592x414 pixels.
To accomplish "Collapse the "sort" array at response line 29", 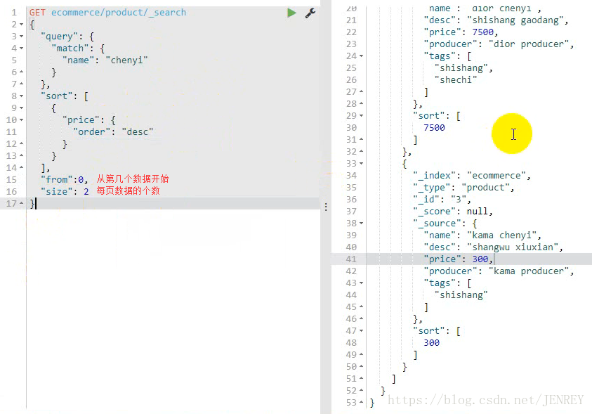I will [362, 115].
